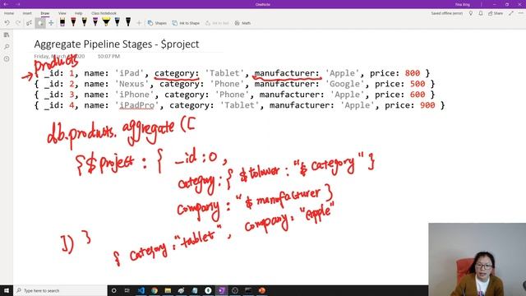Pick the purple pen
This screenshot has height=296, width=526.
click(95, 22)
